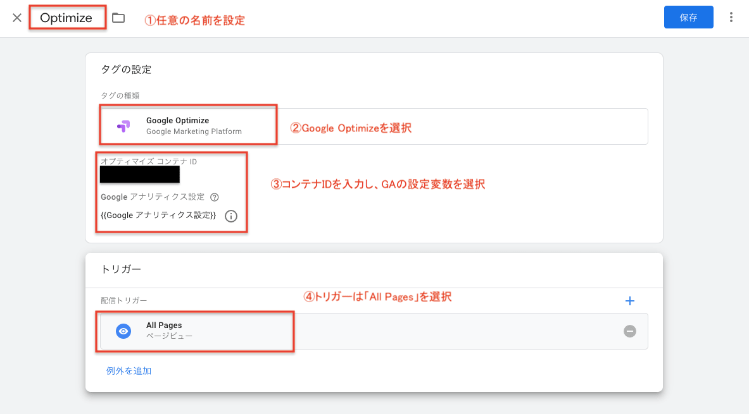Open help for Google アナリティクス設定
The image size is (749, 414).
[x=215, y=197]
